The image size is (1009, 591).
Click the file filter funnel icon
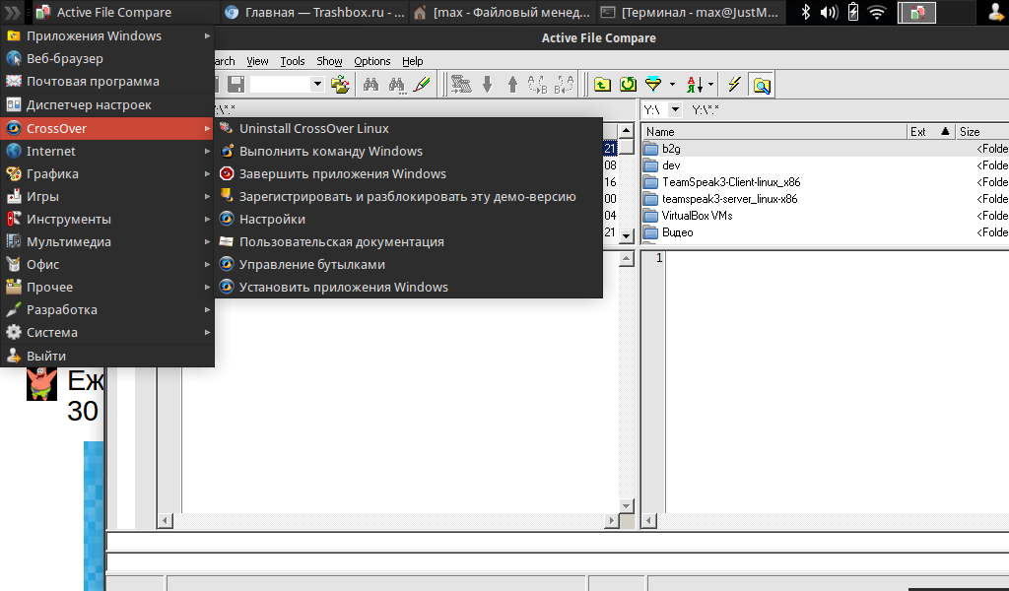click(653, 85)
